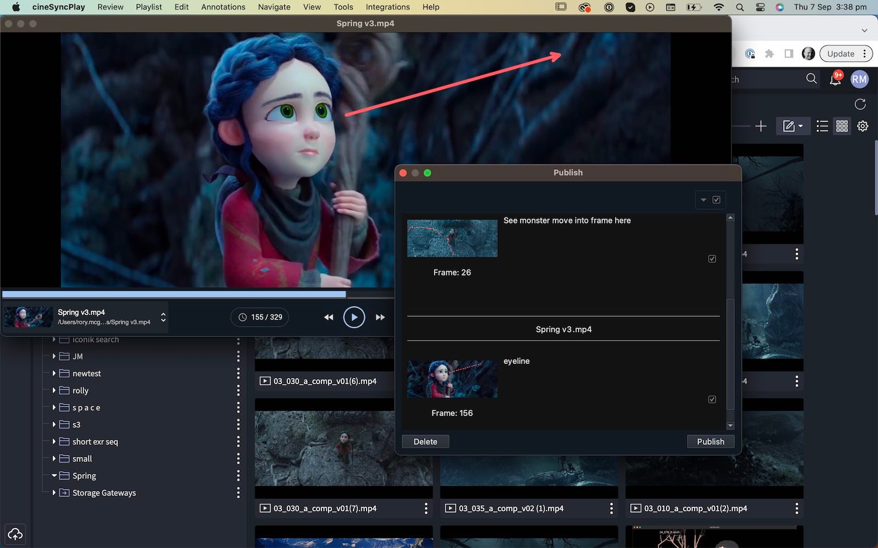The image size is (878, 548).
Task: Expand the Storage Gateways folder
Action: [54, 493]
